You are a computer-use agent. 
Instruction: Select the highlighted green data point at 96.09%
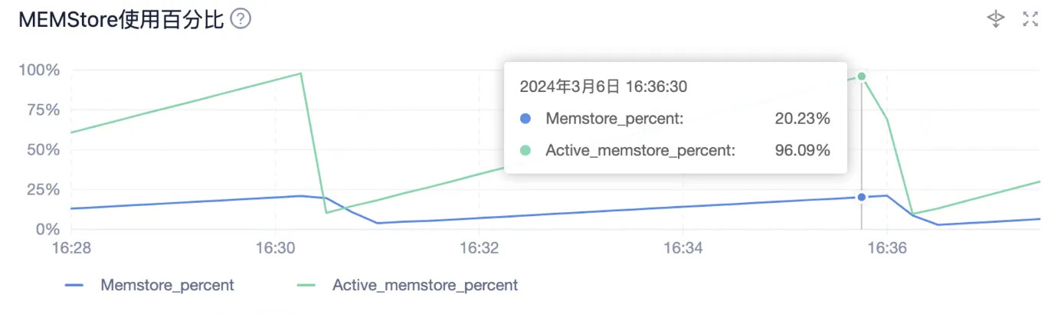tap(862, 76)
